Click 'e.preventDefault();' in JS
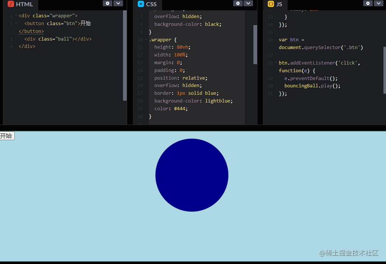 [x=311, y=79]
